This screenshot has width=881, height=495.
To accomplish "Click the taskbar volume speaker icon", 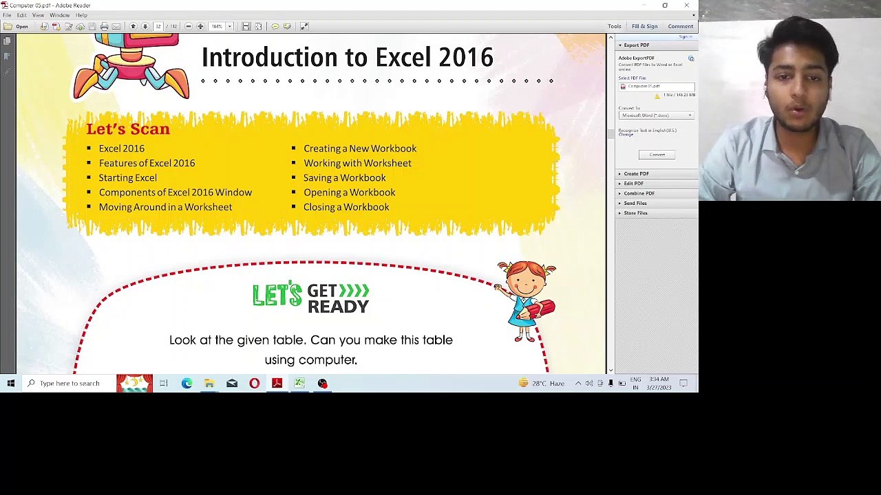I will [589, 384].
